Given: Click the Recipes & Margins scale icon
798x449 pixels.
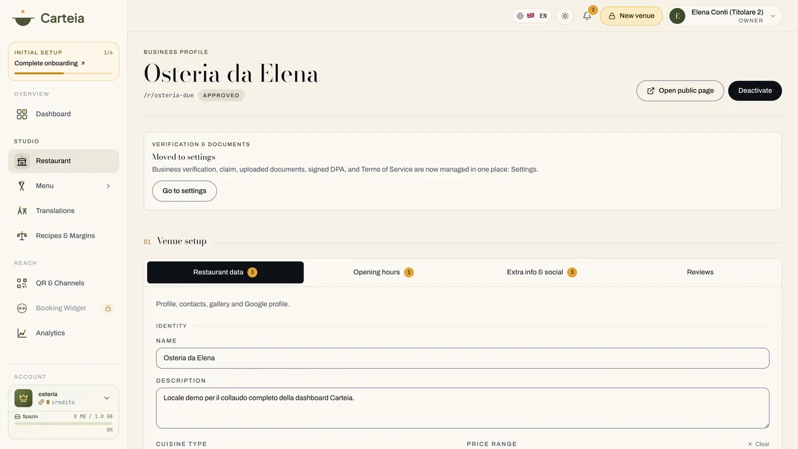Looking at the screenshot, I should click(x=22, y=236).
